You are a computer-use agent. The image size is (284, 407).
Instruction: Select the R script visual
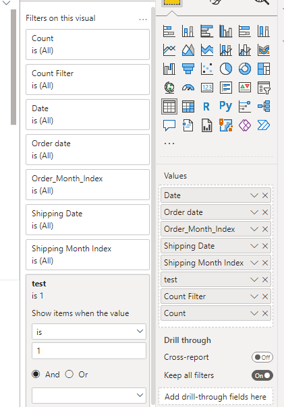pos(207,106)
